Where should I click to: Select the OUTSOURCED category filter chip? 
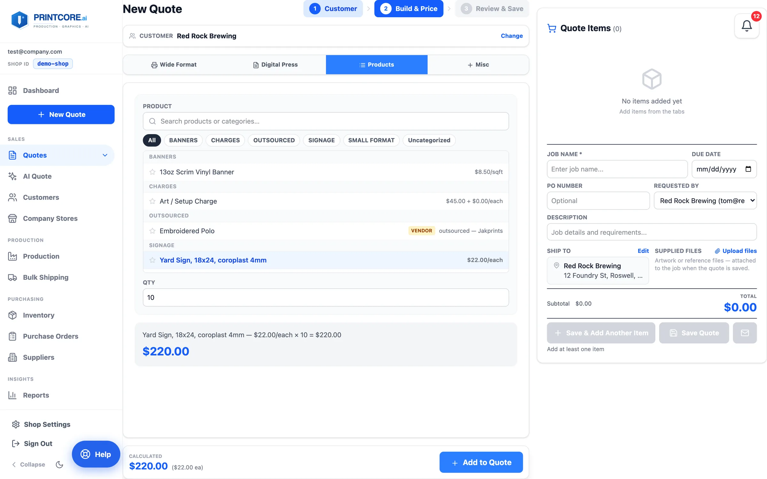click(x=274, y=140)
